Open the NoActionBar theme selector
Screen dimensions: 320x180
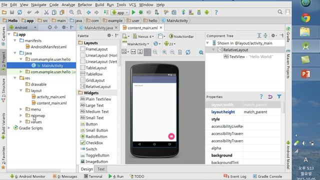click(181, 36)
